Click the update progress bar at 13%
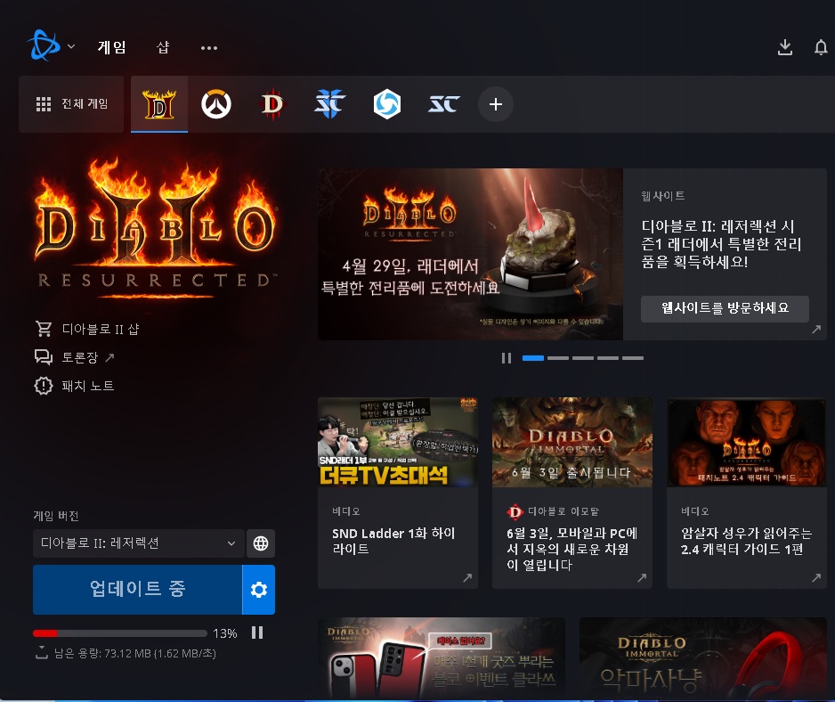This screenshot has height=702, width=835. (120, 633)
